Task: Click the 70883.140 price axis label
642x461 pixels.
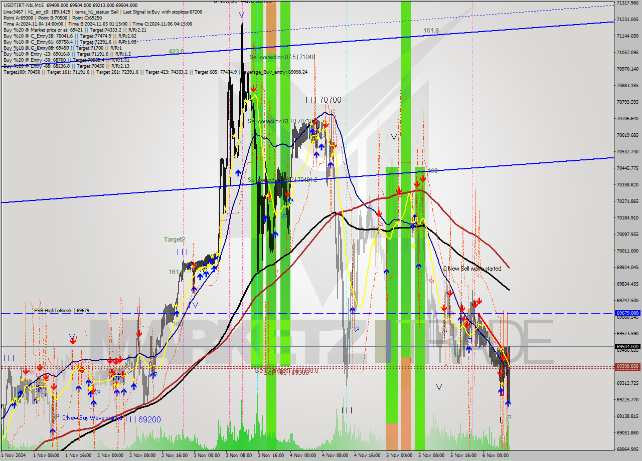Action: 627,86
